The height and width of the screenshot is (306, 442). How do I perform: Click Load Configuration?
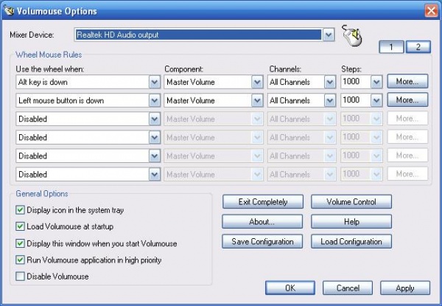(x=351, y=241)
